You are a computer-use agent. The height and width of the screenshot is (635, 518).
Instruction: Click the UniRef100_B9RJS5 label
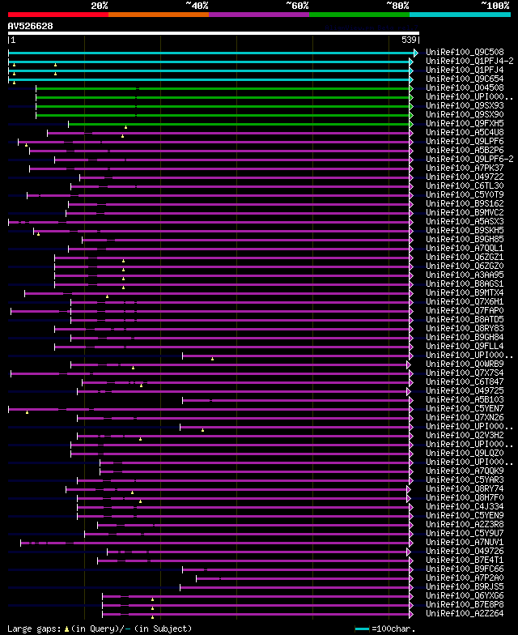pos(465,586)
